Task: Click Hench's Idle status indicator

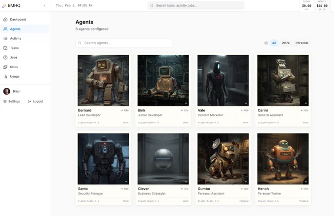Action: [x=305, y=189]
